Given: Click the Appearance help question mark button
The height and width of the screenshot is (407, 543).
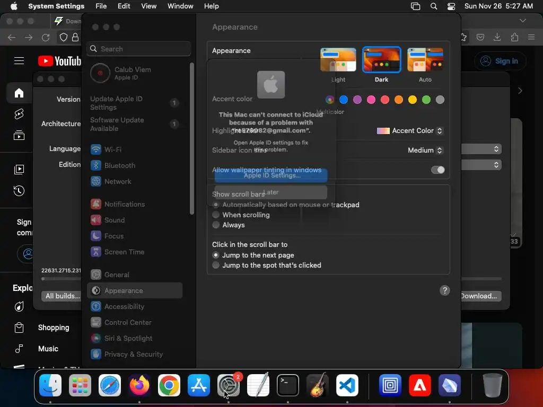Looking at the screenshot, I should (445, 290).
